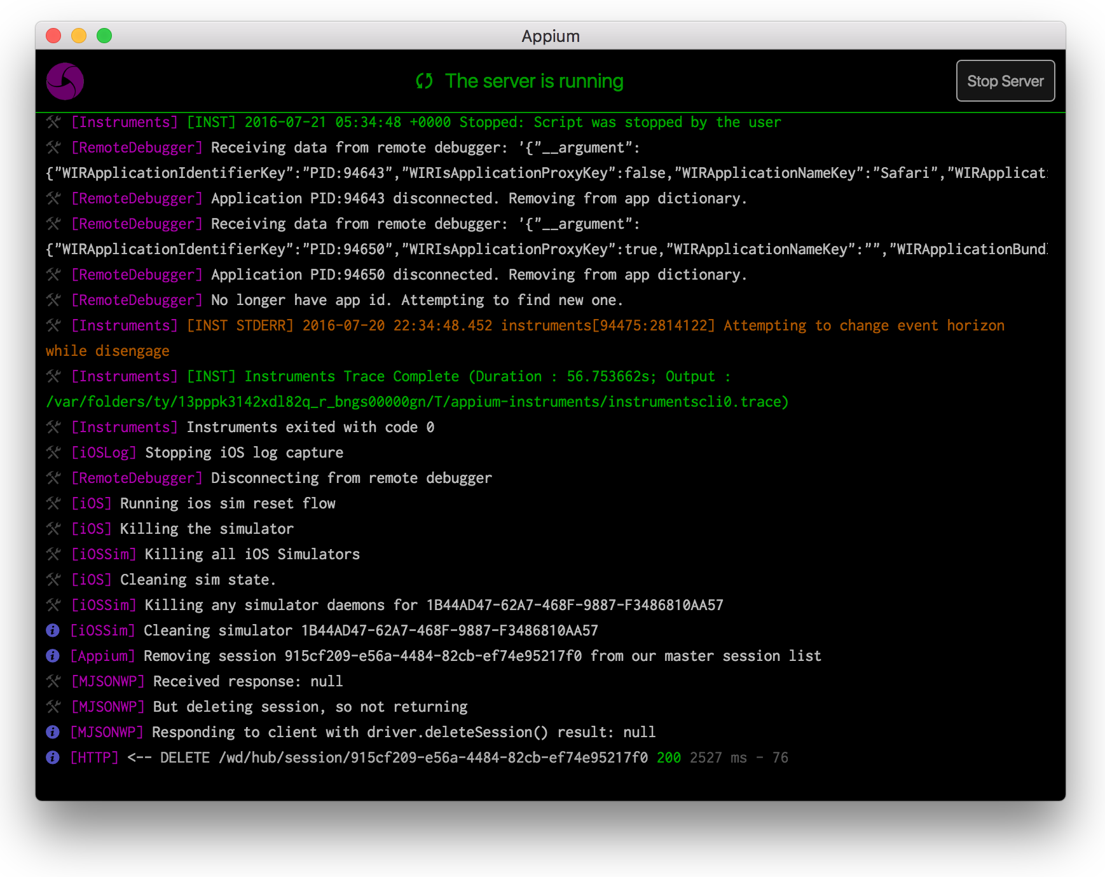Click info icon beside 'Cleaning simulator 1B44AD47' line
Viewport: 1105px width, 877px height.
coord(53,630)
